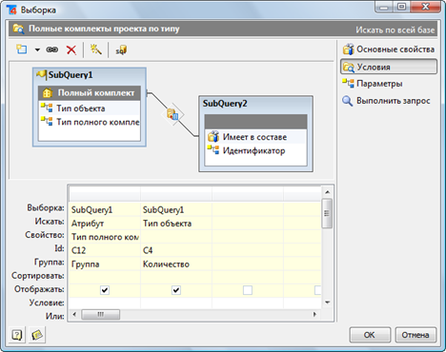Image resolution: width=446 pixels, height=352 pixels.
Task: Click the Сортировать cell in the first column
Action: point(105,277)
